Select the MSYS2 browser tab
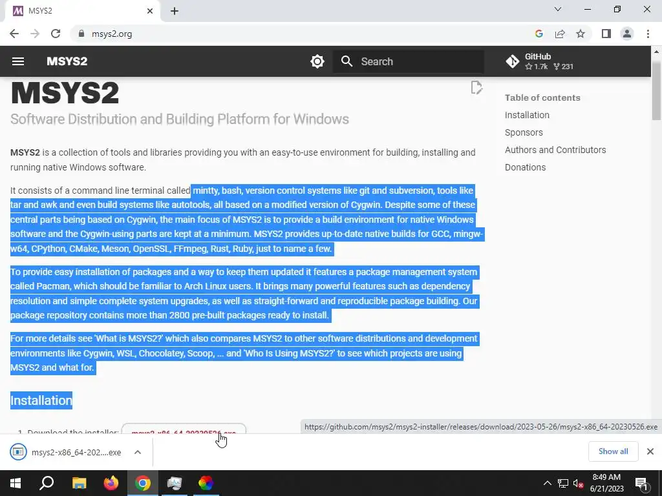The image size is (662, 496). [x=83, y=12]
